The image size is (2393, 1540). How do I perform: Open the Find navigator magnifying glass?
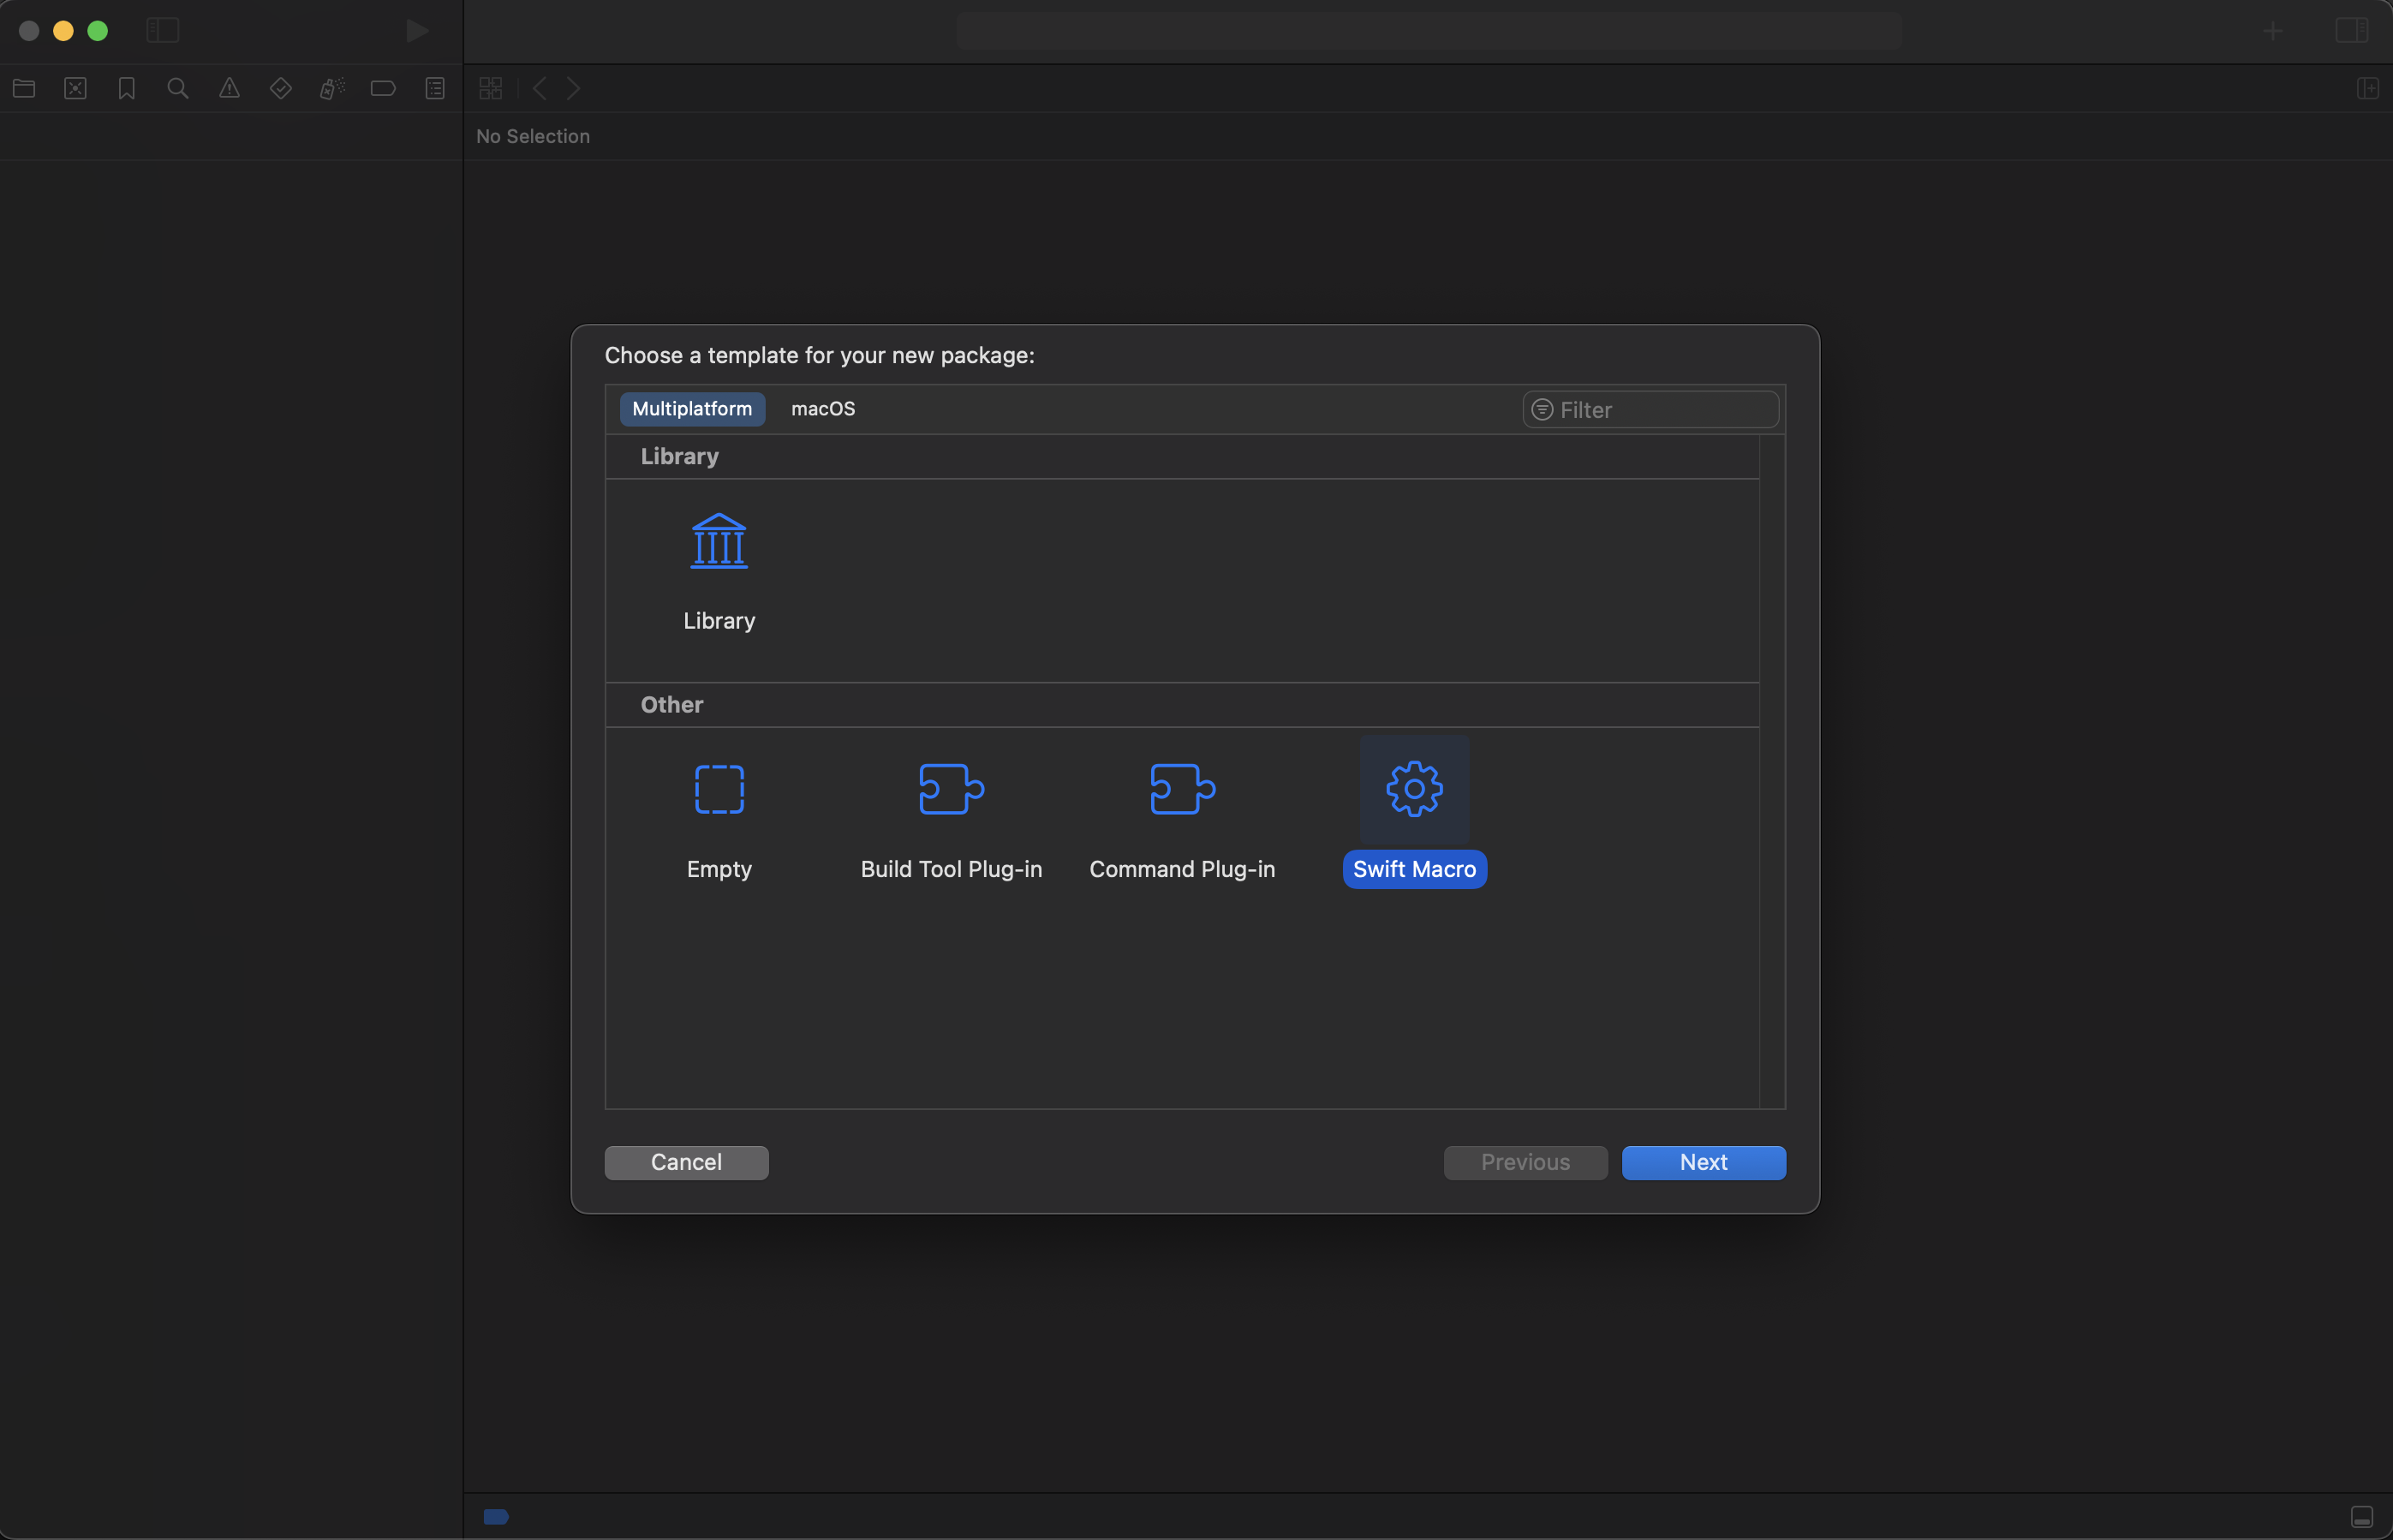(x=178, y=88)
